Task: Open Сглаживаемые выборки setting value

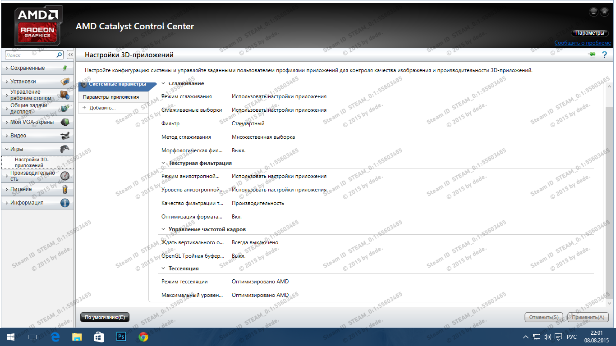Action: click(279, 110)
